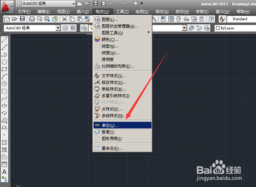The image size is (256, 187).
Task: Choose 多线样式(M)... menu entry
Action: (x=122, y=116)
